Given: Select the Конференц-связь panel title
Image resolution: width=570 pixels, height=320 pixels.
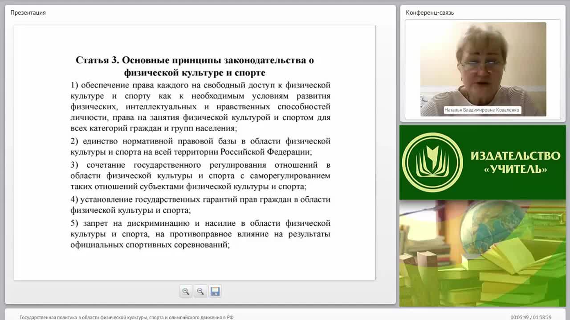Looking at the screenshot, I should [x=430, y=12].
